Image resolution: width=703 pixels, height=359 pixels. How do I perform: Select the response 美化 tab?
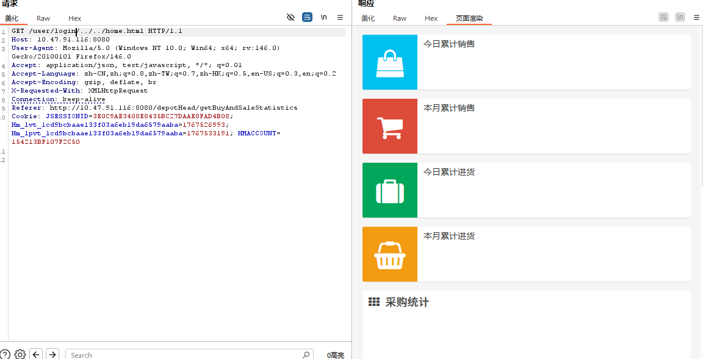[368, 18]
